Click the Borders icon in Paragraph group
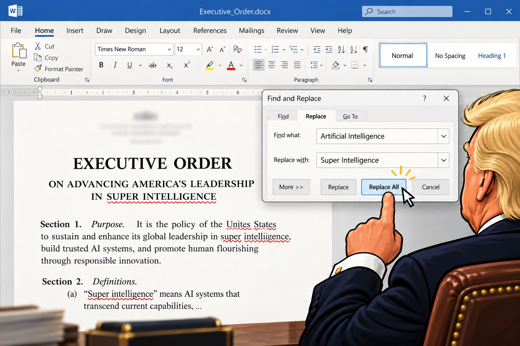Screen dimensions: 520x346 coord(355,65)
